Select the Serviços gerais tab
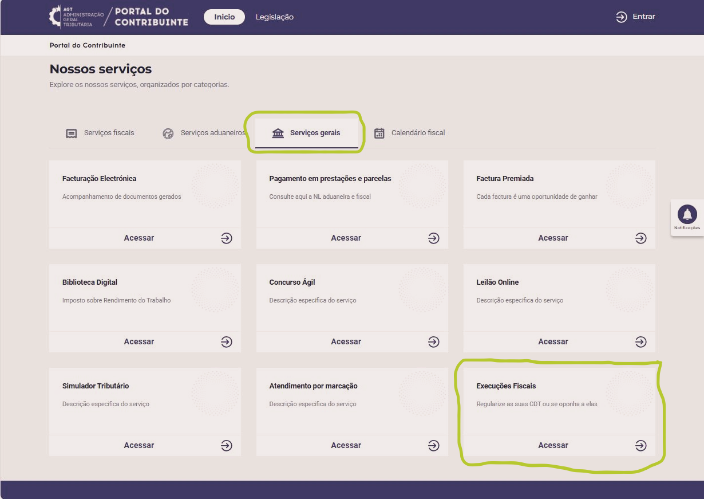Image resolution: width=704 pixels, height=499 pixels. click(306, 133)
